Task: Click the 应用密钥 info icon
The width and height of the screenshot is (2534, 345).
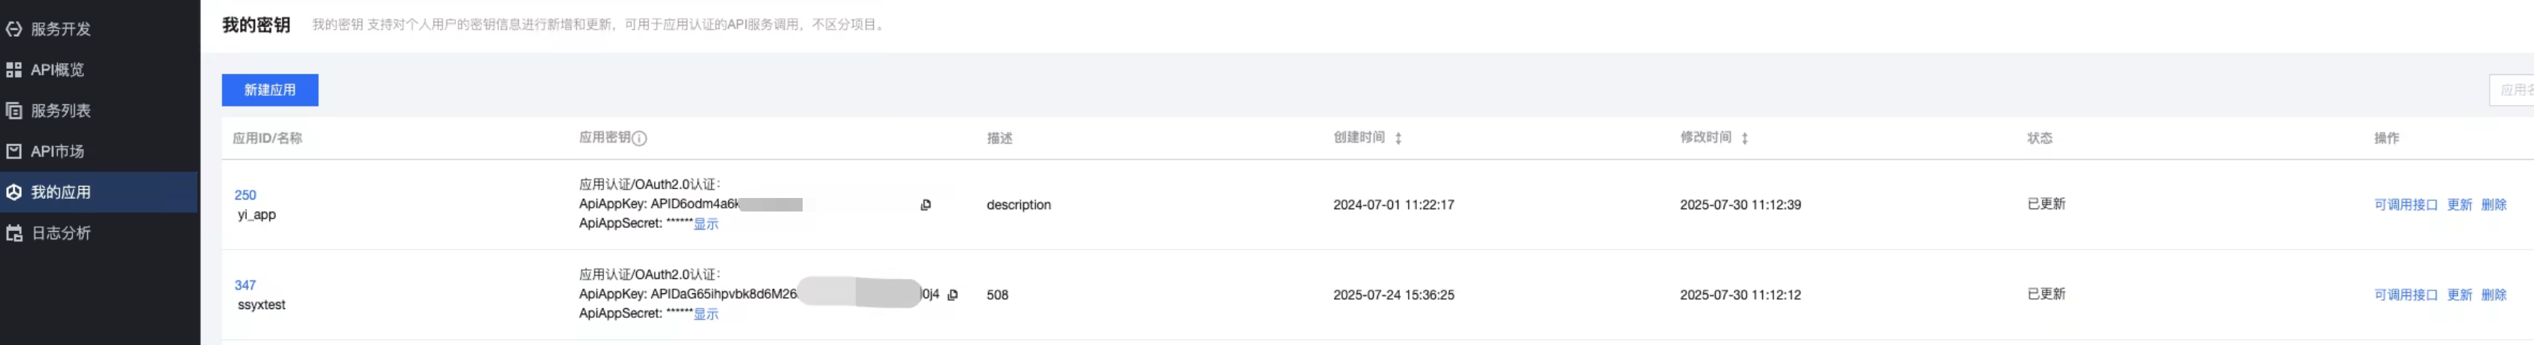Action: [639, 139]
